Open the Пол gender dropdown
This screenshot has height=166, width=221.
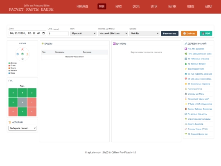[83, 33]
